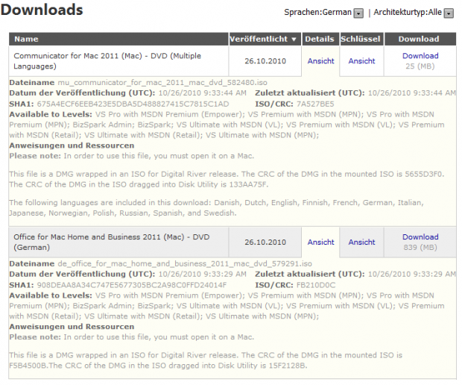Download Communicator for Mac 2011 (25 MB)
Image resolution: width=462 pixels, height=385 pixels.
(420, 56)
